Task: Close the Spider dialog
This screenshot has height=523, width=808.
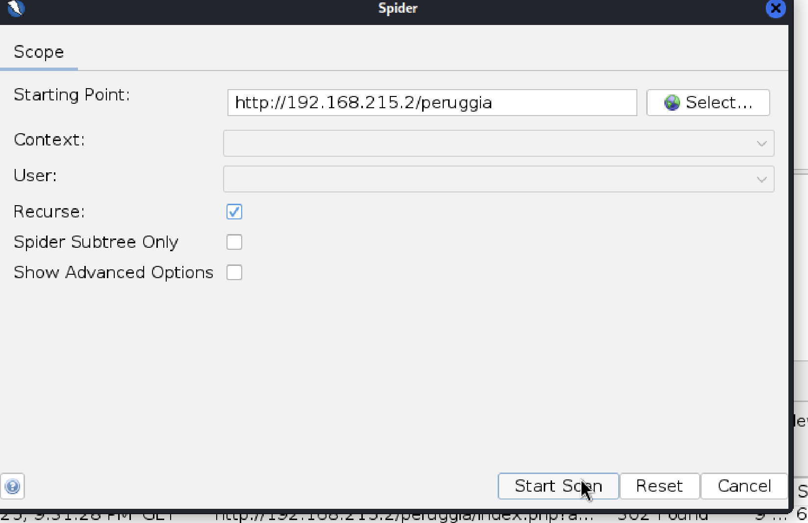Action: tap(776, 8)
